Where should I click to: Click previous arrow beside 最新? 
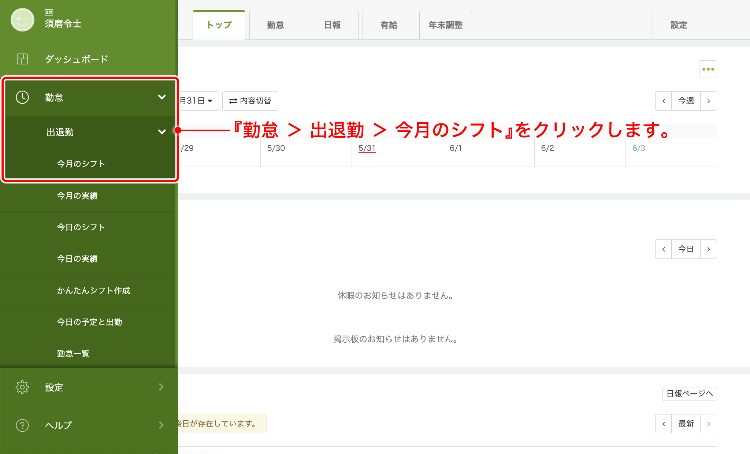pyautogui.click(x=663, y=424)
